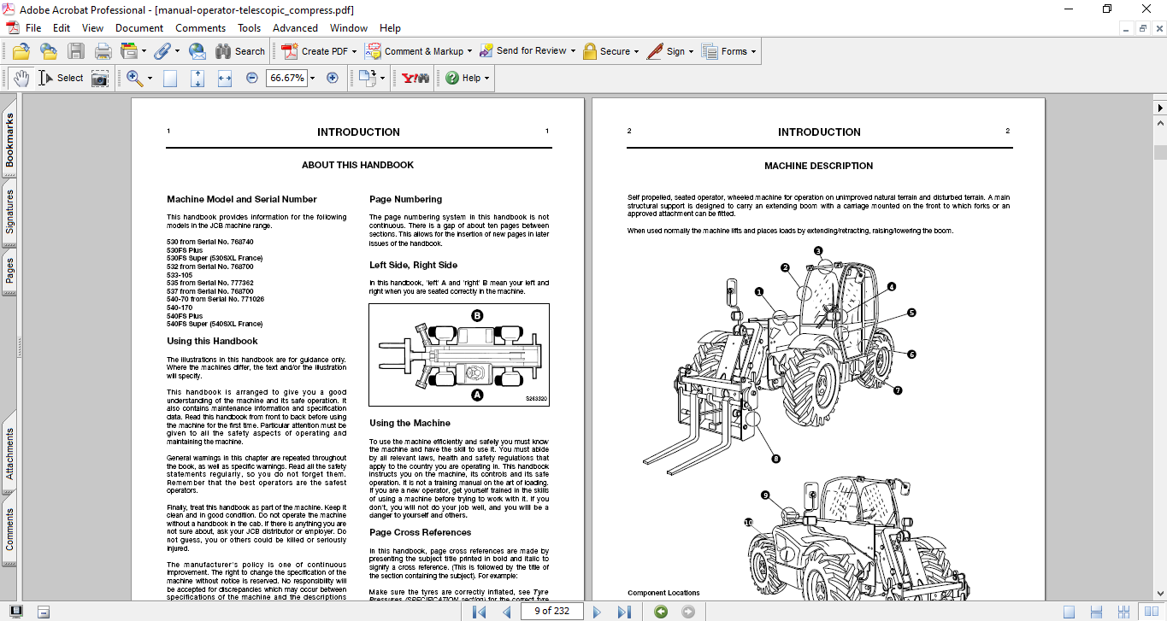This screenshot has width=1167, height=621.
Task: Click the Search button
Action: pyautogui.click(x=240, y=51)
